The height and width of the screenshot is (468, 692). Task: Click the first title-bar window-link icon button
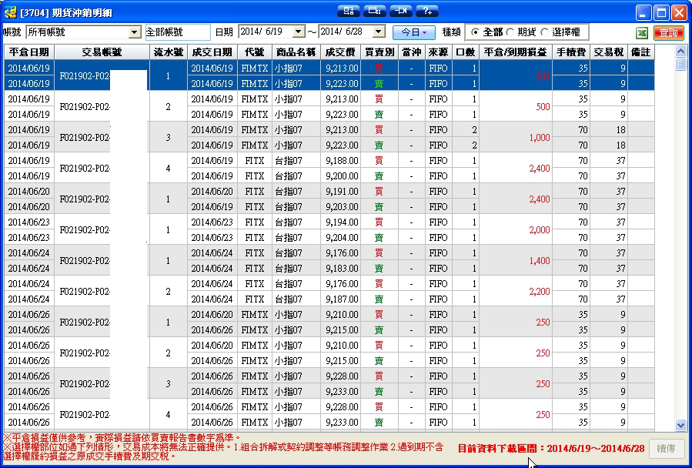pyautogui.click(x=348, y=11)
